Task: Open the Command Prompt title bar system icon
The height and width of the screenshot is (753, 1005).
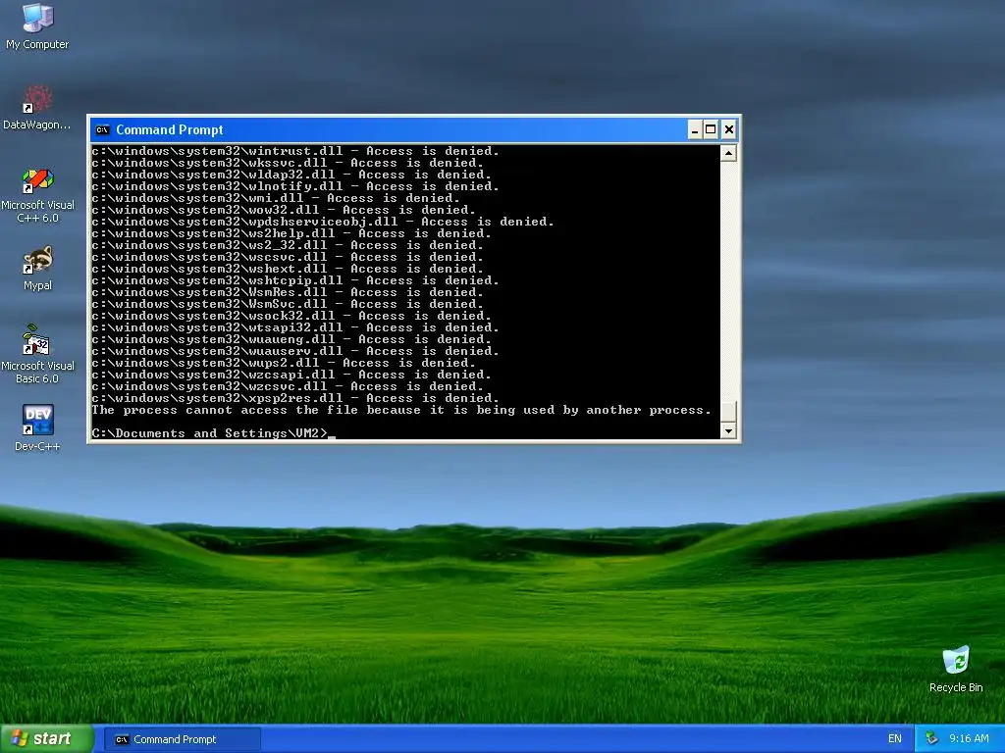Action: (x=102, y=130)
